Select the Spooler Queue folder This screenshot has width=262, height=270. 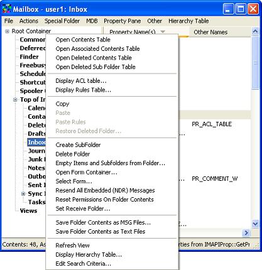33,91
